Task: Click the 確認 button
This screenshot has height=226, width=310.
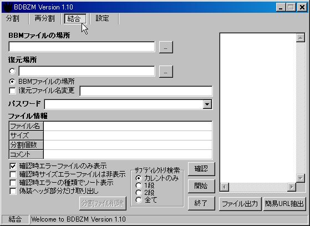Action: pos(201,169)
